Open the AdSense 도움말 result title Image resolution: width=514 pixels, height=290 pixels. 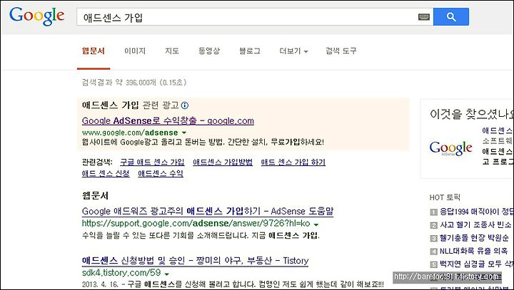tap(208, 211)
